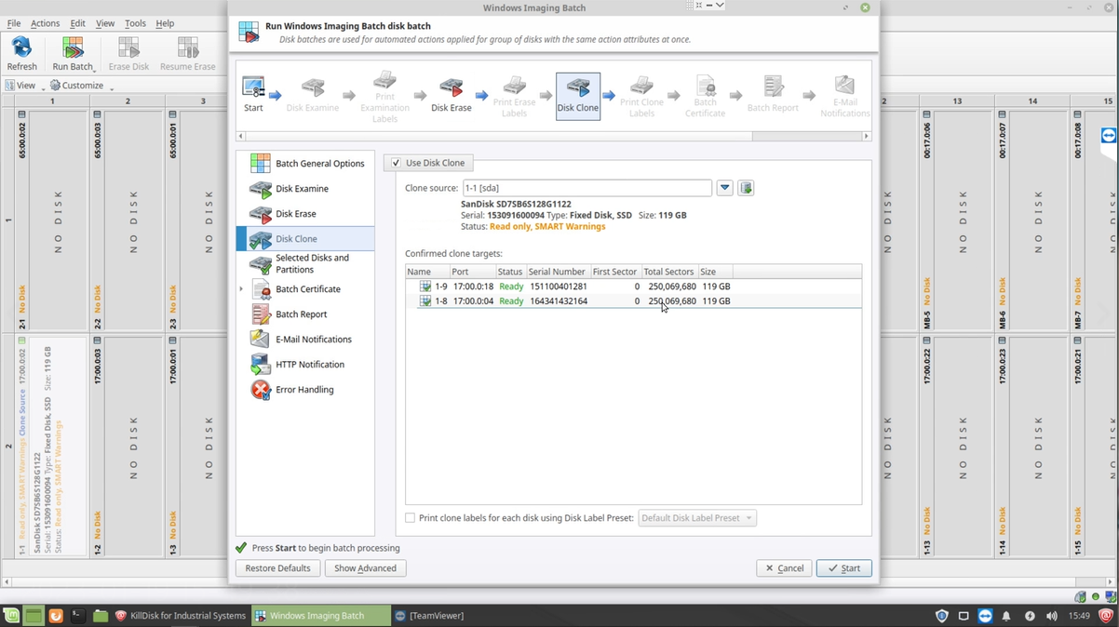Select the Print Erase Labels workflow step
The height and width of the screenshot is (627, 1119).
click(x=515, y=97)
